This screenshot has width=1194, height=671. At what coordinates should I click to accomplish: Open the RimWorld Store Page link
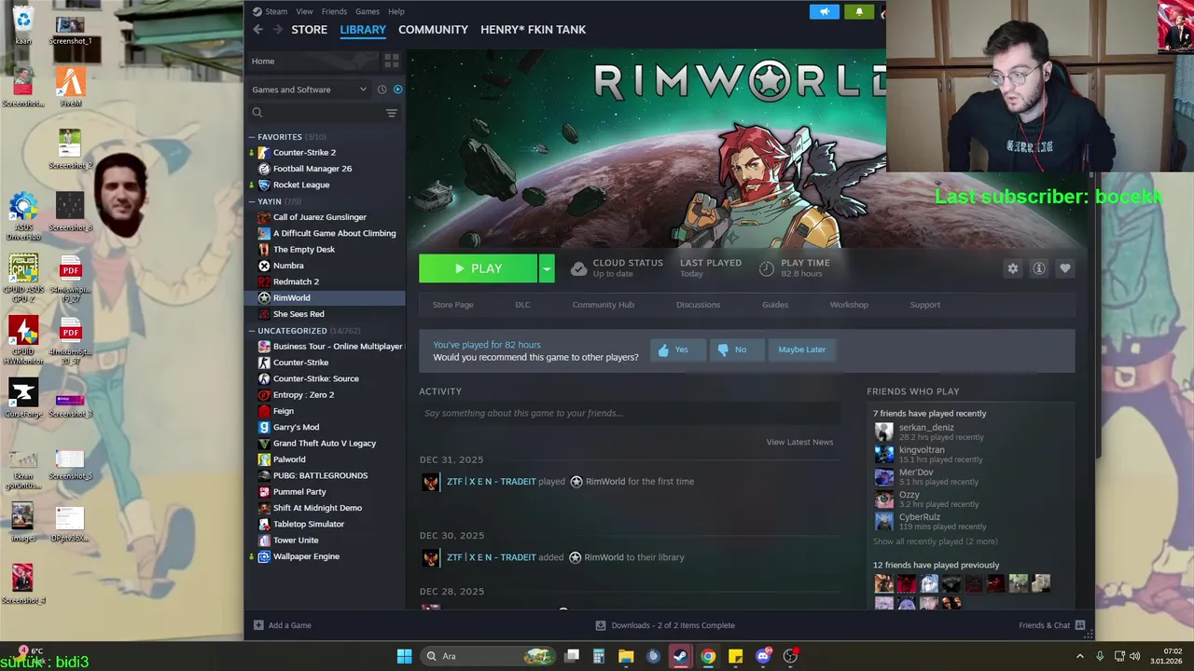[452, 305]
